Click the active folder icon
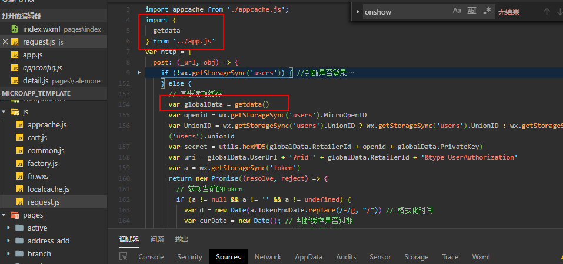The width and height of the screenshot is (563, 264). click(20, 228)
